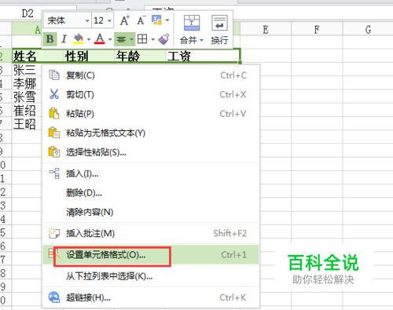Screen dimensions: 393x310
Task: Click the clipboard icon beside 粘贴(P)
Action: pos(54,114)
